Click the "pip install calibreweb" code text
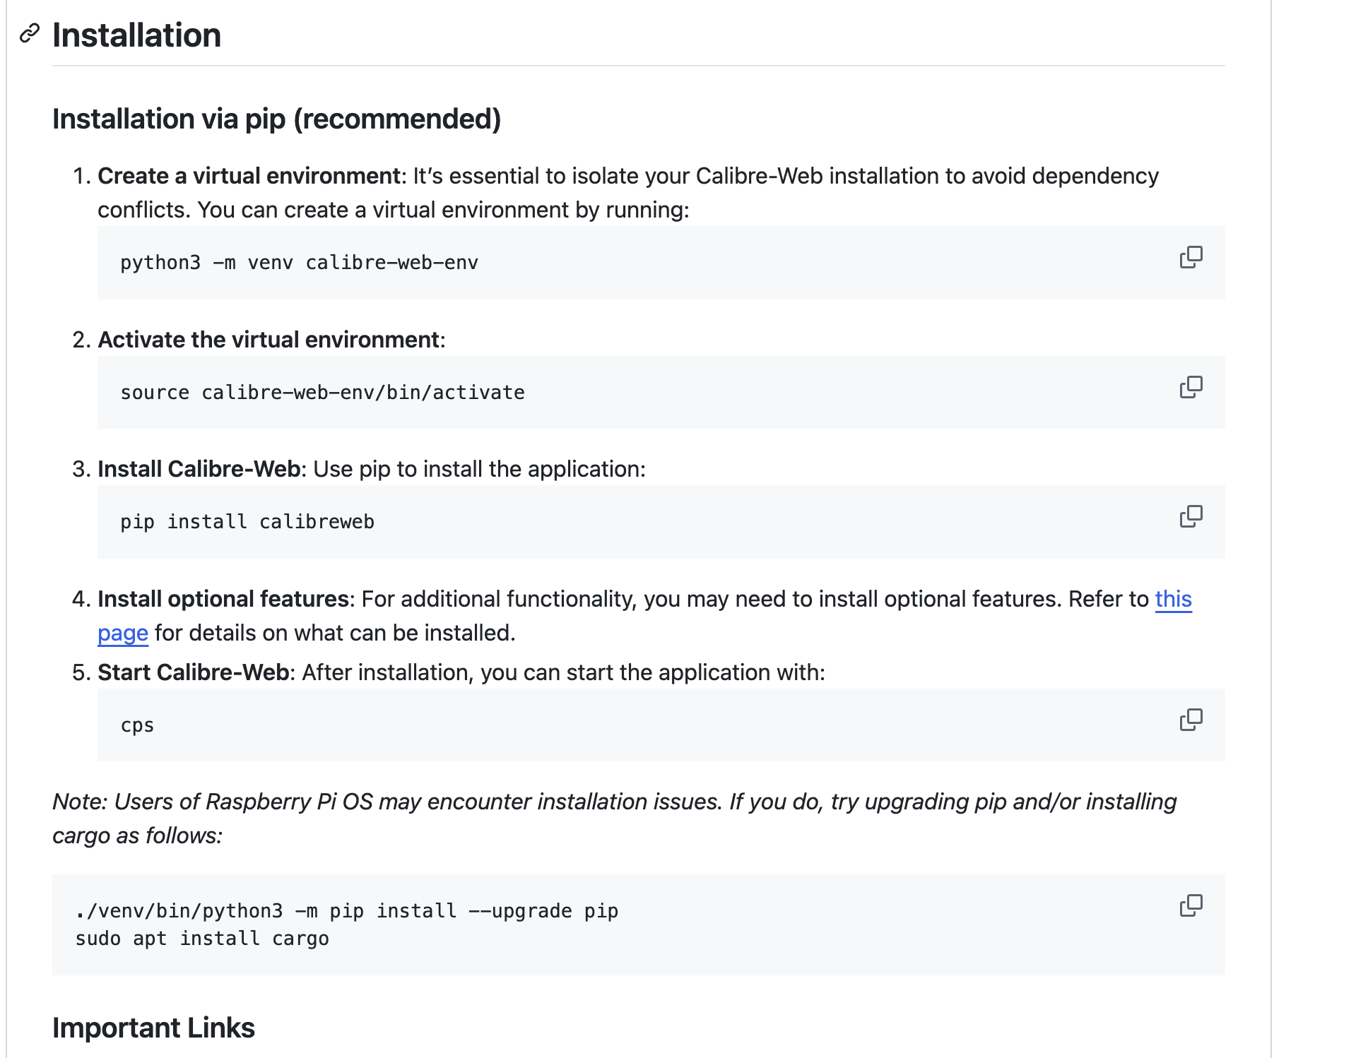This screenshot has height=1058, width=1368. [x=247, y=522]
